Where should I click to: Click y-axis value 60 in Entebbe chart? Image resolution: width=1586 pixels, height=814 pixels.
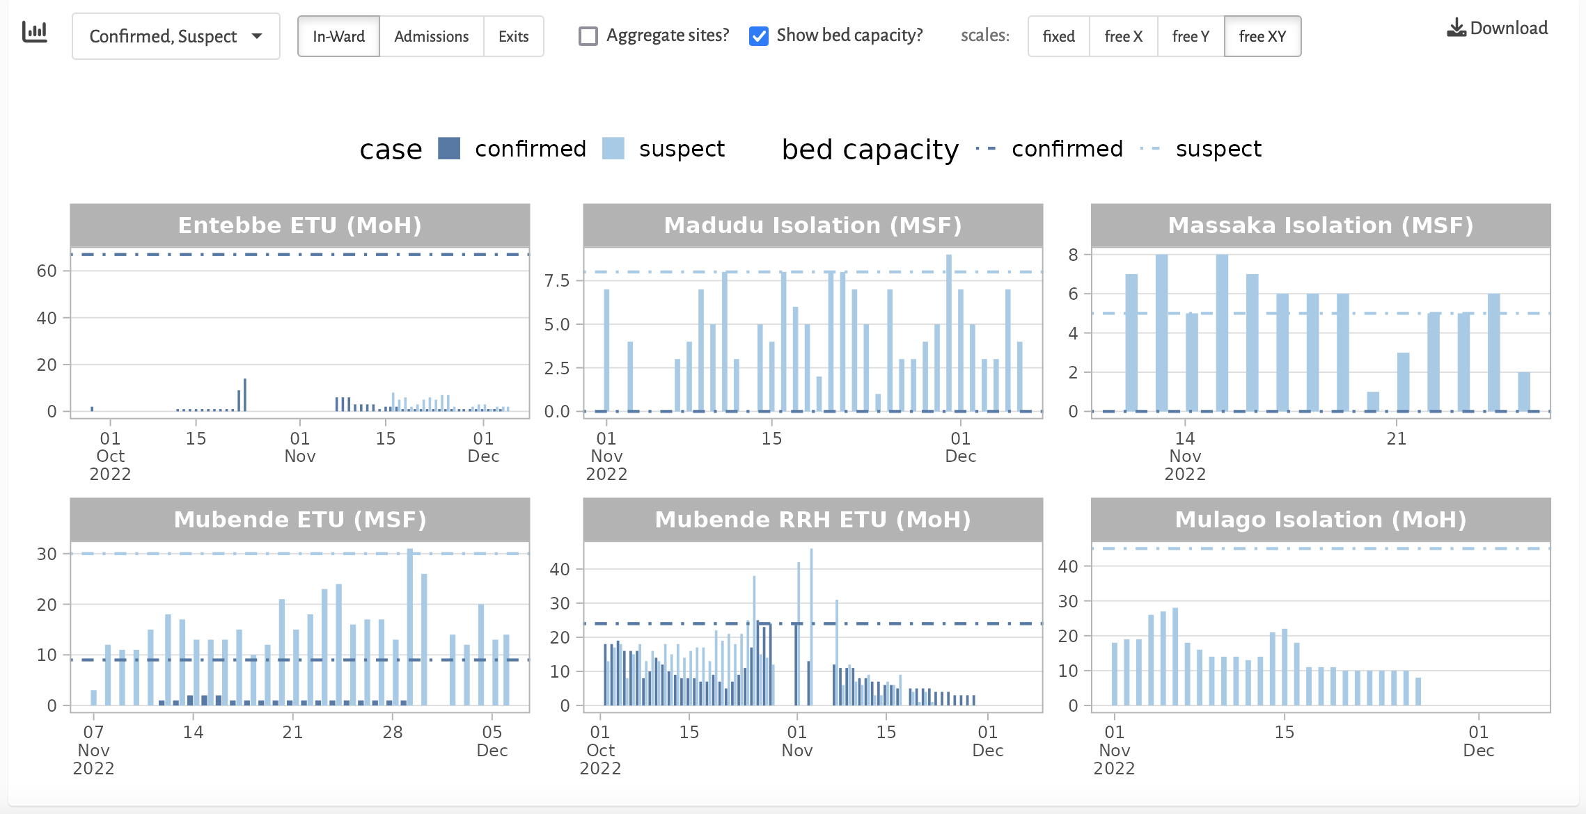[x=47, y=271]
